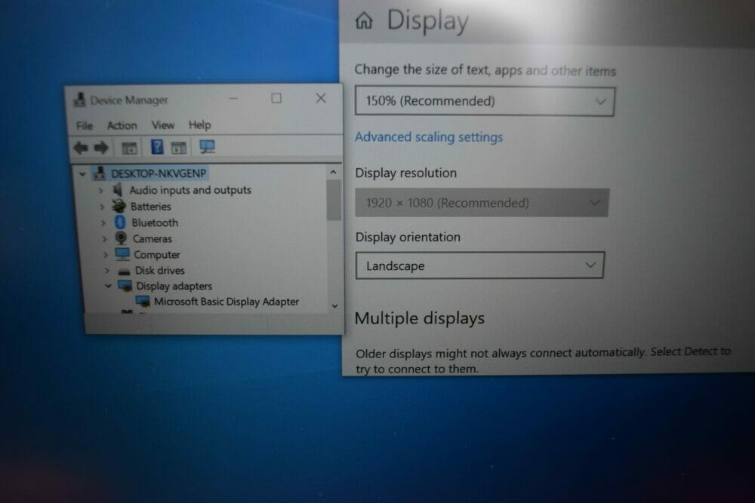Open Advanced scaling settings link
The width and height of the screenshot is (755, 503).
pos(429,137)
